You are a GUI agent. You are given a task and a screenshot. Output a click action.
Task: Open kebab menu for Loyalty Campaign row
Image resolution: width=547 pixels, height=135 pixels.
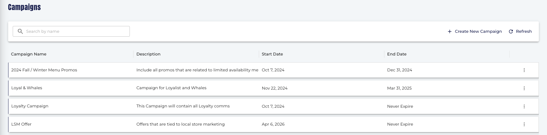[524, 106]
